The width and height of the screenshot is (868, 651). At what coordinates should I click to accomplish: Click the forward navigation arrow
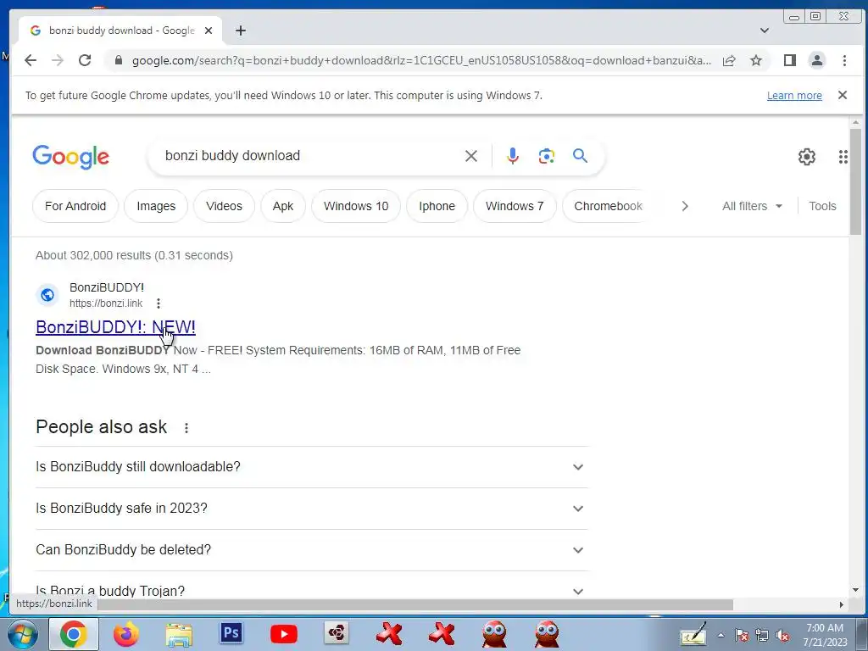58,60
